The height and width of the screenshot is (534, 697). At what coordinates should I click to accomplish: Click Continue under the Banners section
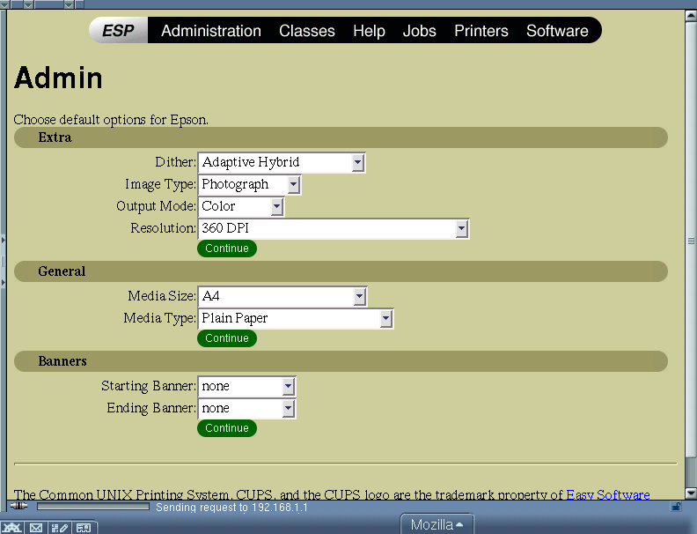click(x=227, y=428)
